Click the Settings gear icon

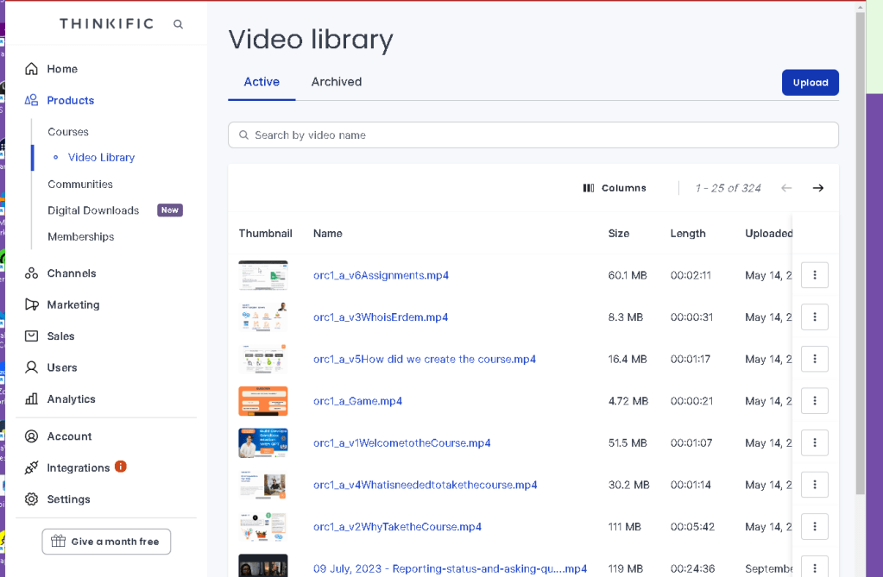coord(32,499)
